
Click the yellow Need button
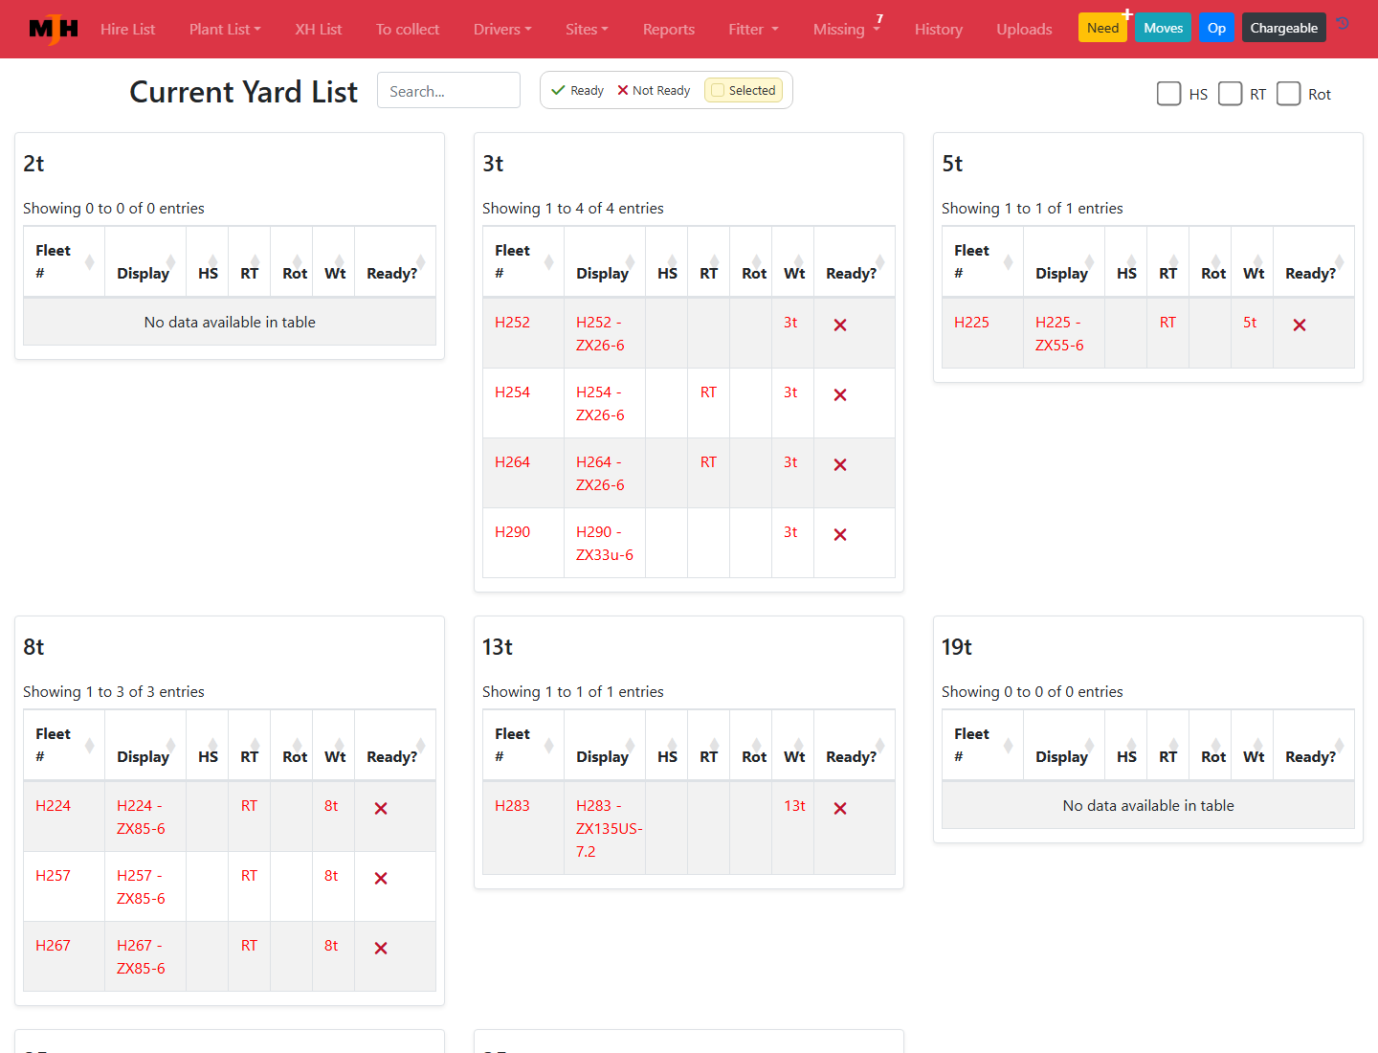pos(1102,28)
